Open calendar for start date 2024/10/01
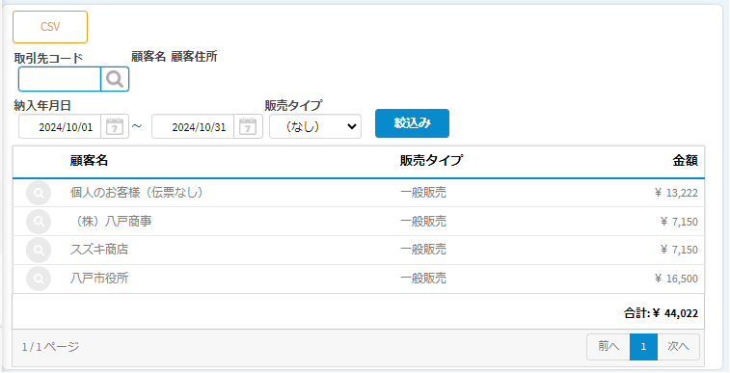730x373 pixels. [115, 126]
